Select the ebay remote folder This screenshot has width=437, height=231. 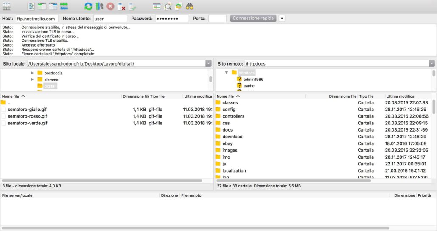(227, 143)
